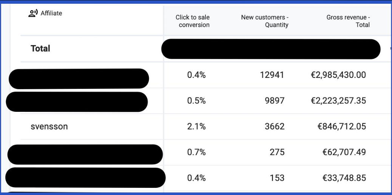392x195 pixels.
Task: Click the 0.7% conversion cell
Action: point(196,152)
